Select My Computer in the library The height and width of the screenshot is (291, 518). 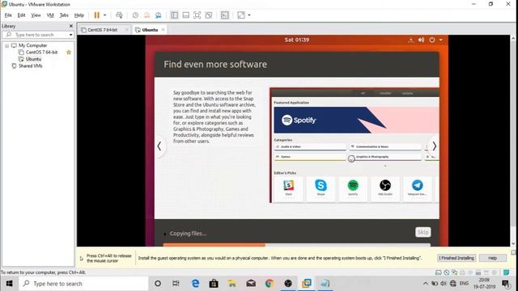pos(32,45)
